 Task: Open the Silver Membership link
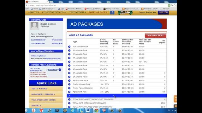pos(38,40)
